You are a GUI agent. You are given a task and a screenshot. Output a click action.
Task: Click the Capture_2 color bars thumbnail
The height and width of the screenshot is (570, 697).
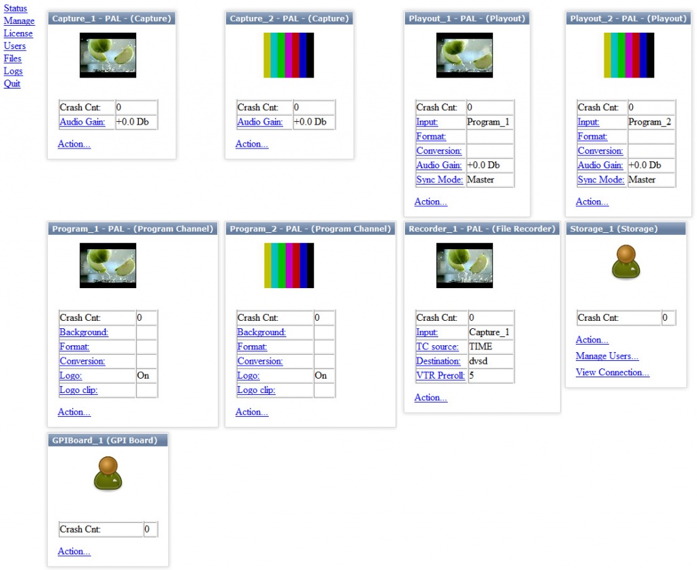point(289,55)
